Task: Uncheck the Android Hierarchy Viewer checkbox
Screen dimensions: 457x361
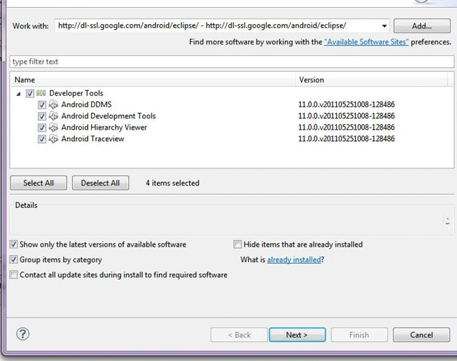Action: point(42,128)
